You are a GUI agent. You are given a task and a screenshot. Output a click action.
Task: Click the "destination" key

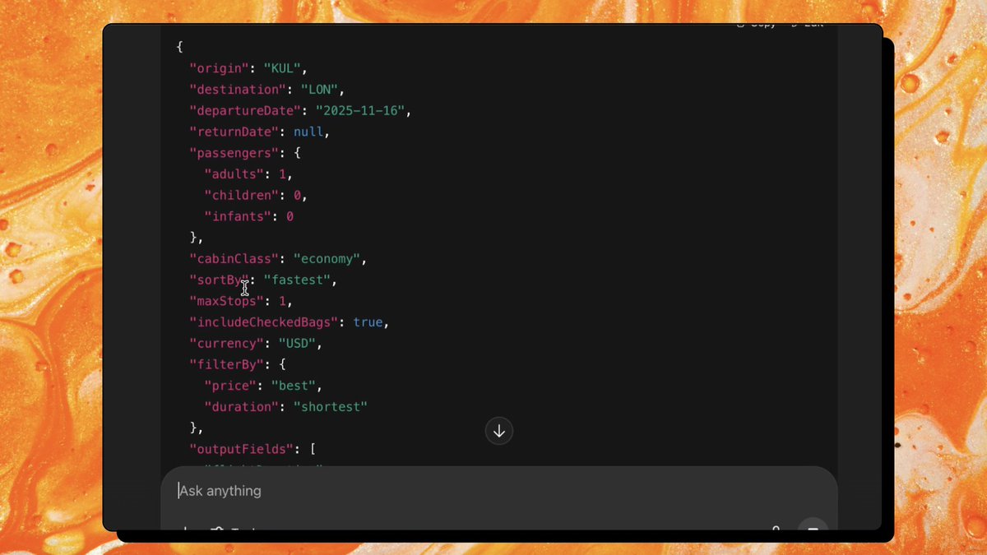coord(238,90)
